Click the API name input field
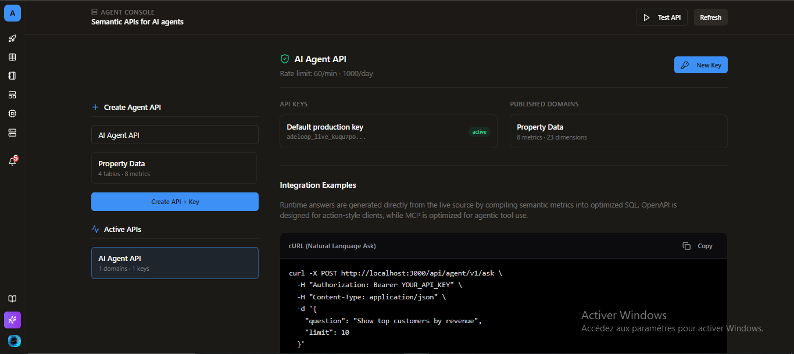 click(x=175, y=135)
